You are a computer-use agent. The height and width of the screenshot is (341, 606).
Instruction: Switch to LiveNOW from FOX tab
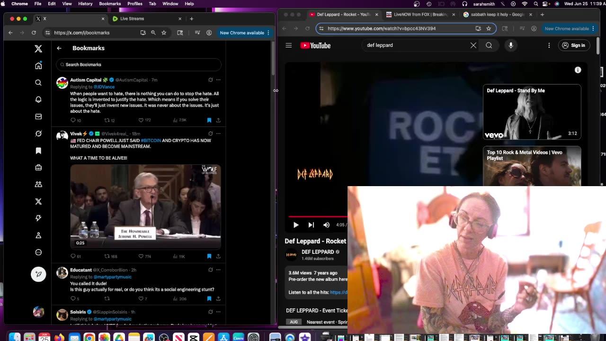419,15
